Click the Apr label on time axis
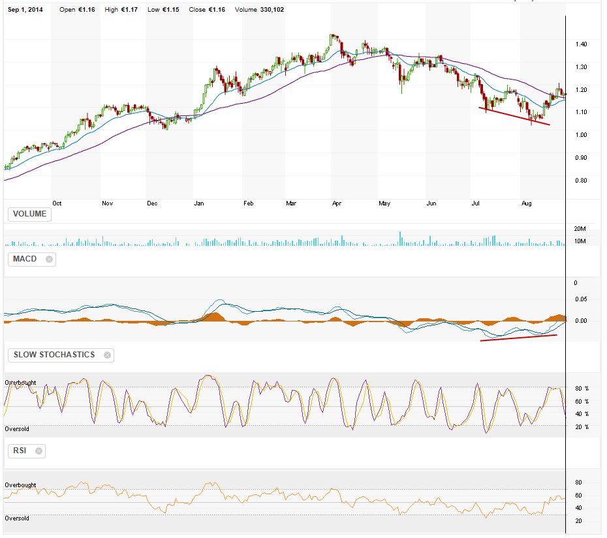Screen dimensions: 607x538 click(337, 203)
